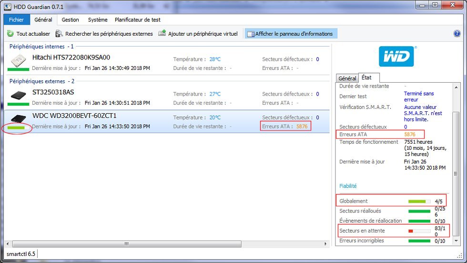Click the Rechercher les périphériques externes label
The image size is (467, 263).
109,34
